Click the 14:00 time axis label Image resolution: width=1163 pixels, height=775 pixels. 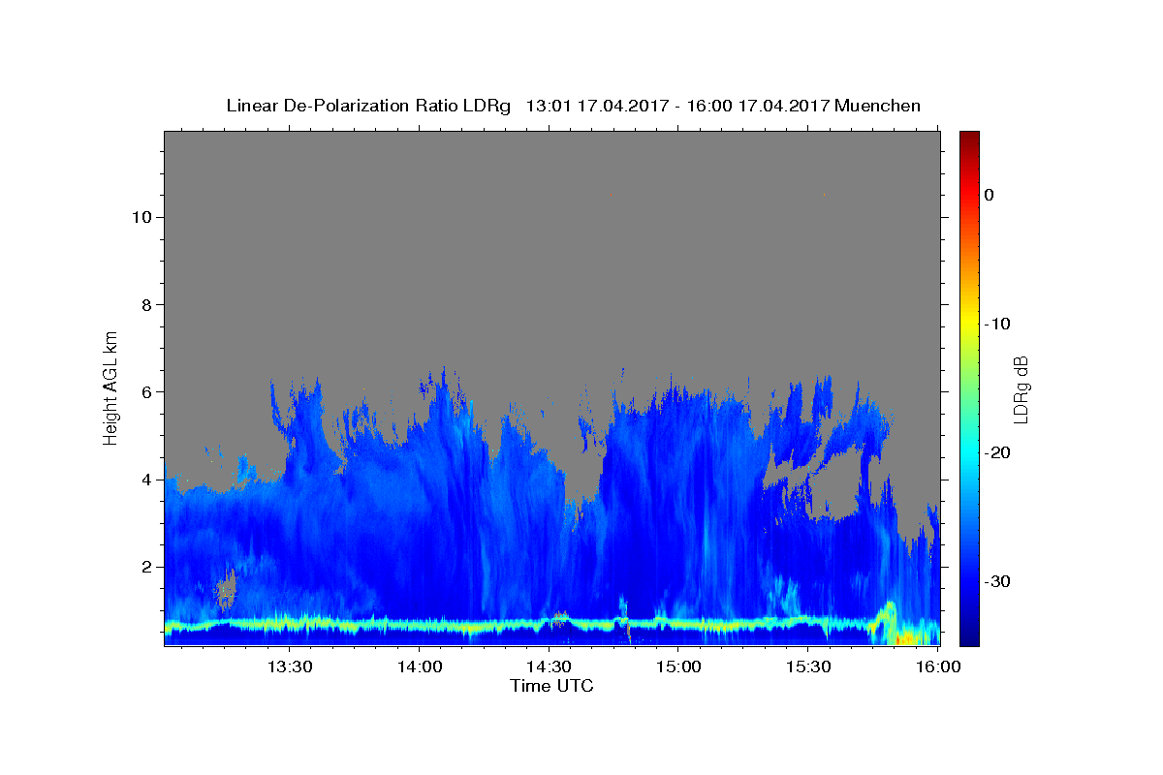[x=419, y=666]
